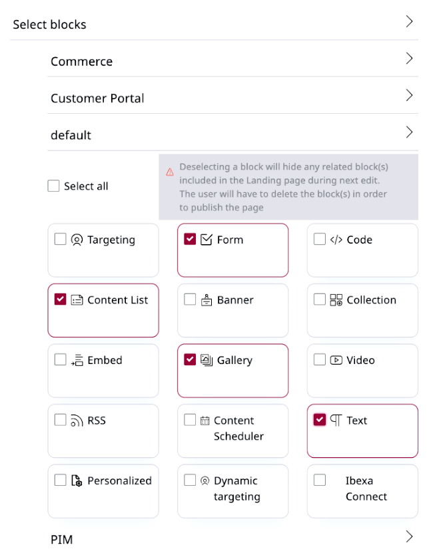Click the Video block play icon
Image resolution: width=431 pixels, height=551 pixels.
coord(336,360)
